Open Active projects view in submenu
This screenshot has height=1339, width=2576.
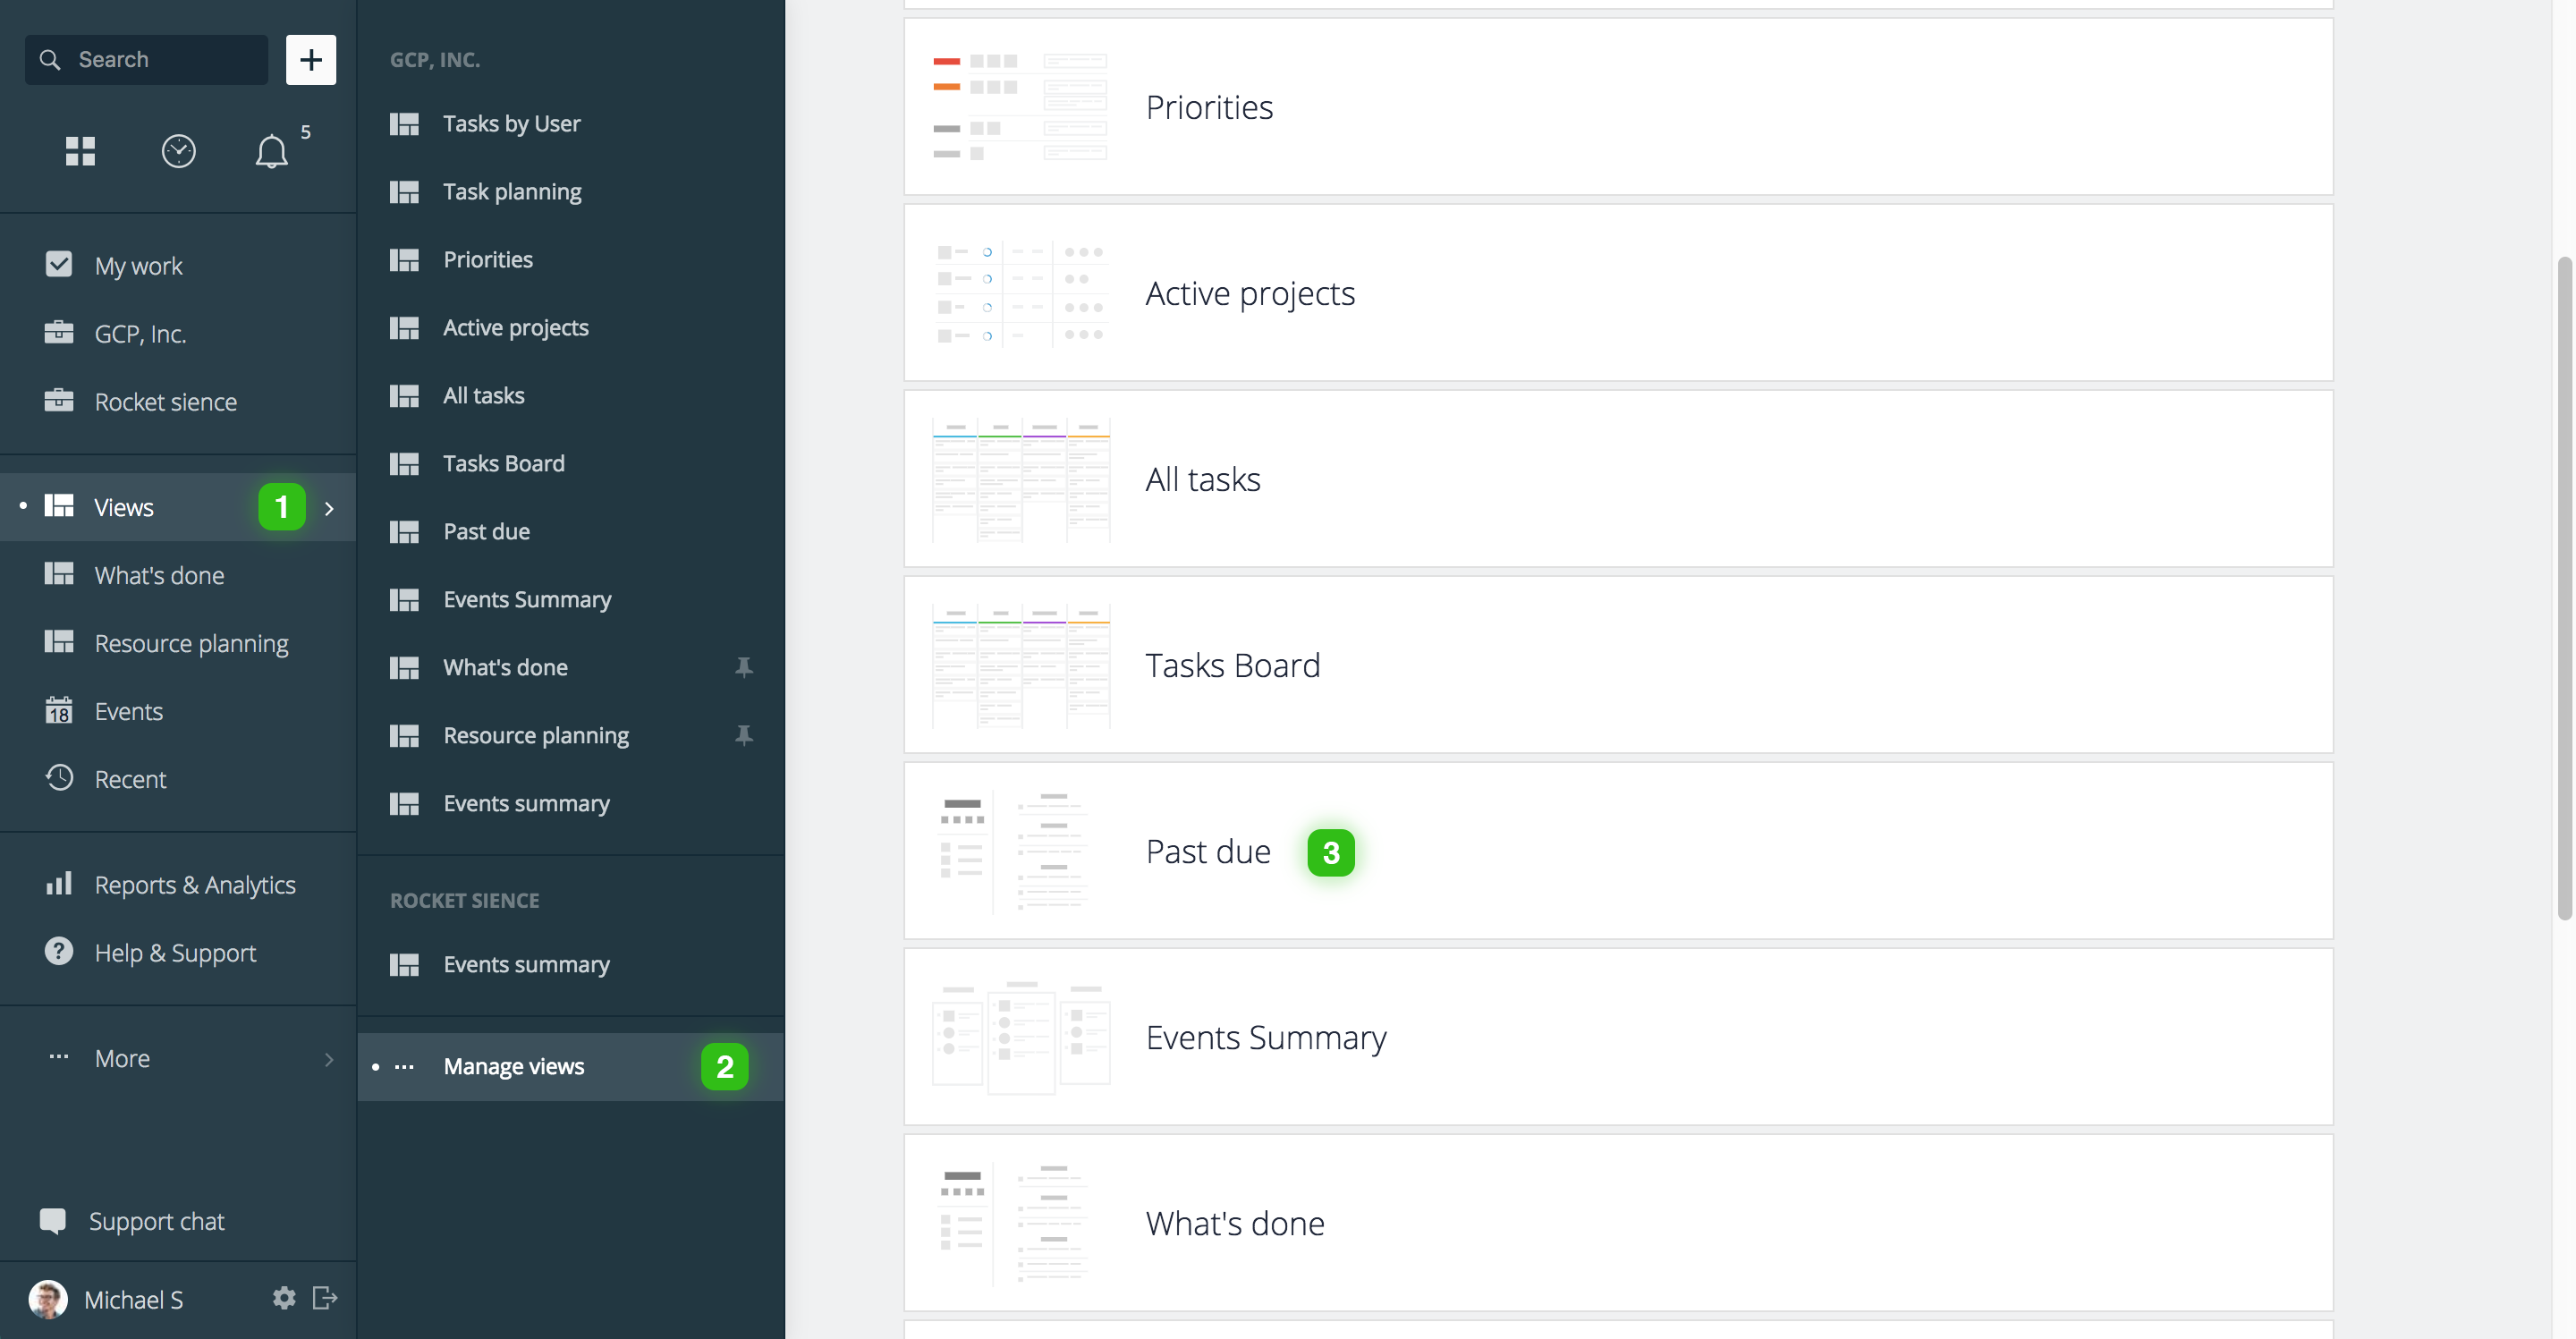coord(570,328)
